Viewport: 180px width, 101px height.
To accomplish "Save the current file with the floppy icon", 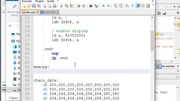I will coord(34,6).
